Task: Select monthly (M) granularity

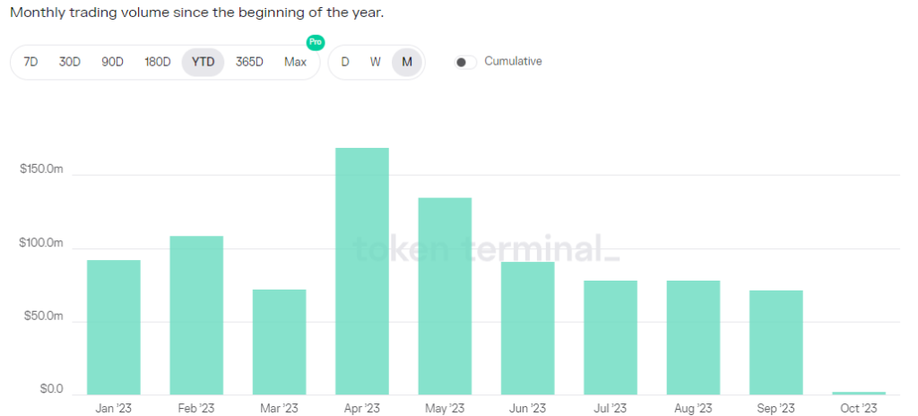Action: pyautogui.click(x=407, y=62)
